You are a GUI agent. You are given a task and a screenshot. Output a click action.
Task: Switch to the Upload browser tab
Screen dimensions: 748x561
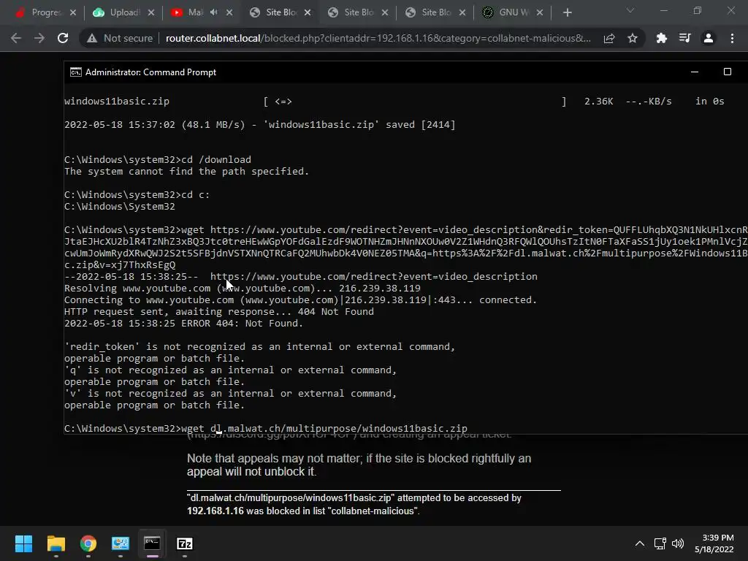pos(119,12)
